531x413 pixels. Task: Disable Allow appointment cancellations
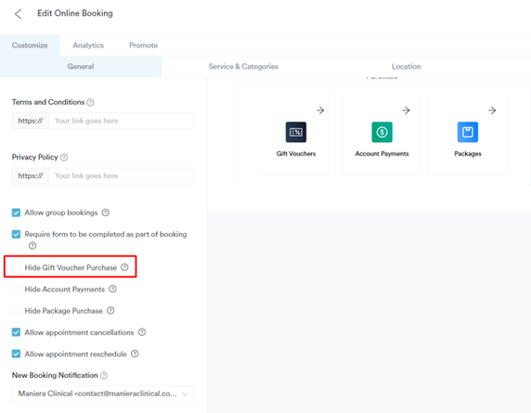[16, 332]
